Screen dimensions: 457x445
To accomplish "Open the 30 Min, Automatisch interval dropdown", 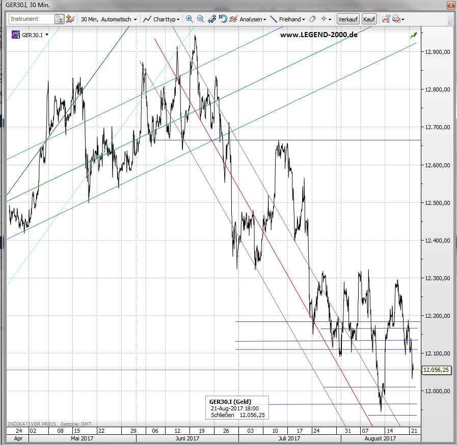I will (x=109, y=19).
